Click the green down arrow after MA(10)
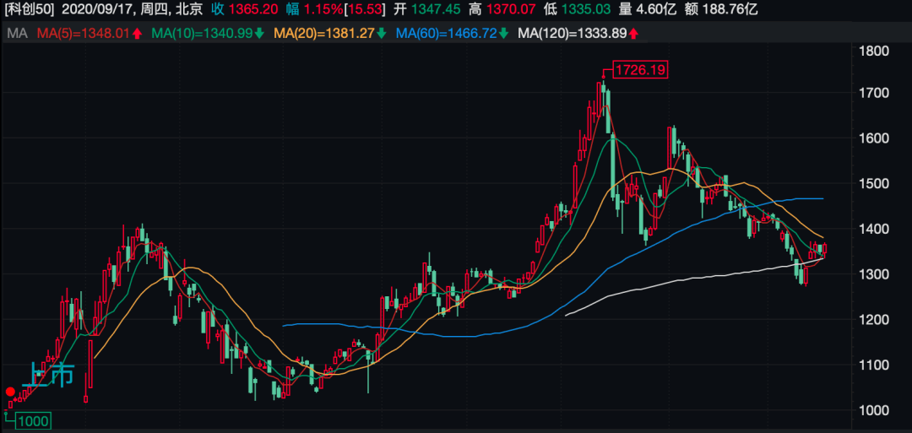912x433 pixels. (258, 35)
